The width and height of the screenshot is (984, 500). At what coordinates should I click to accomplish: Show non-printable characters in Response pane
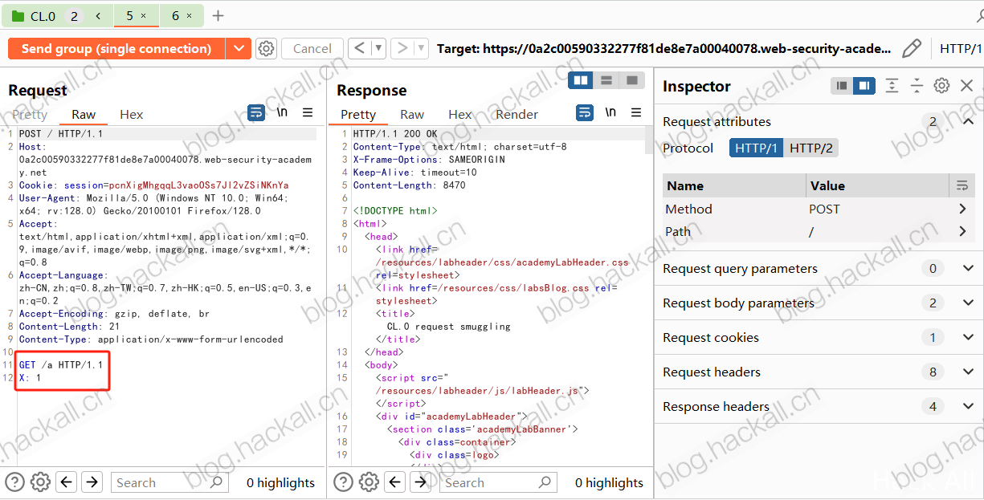610,113
